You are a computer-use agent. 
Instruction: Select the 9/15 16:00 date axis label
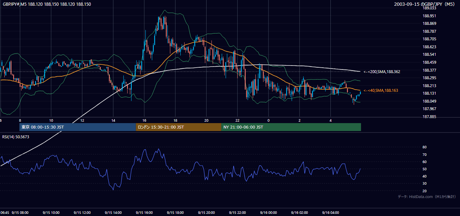tap(144, 212)
